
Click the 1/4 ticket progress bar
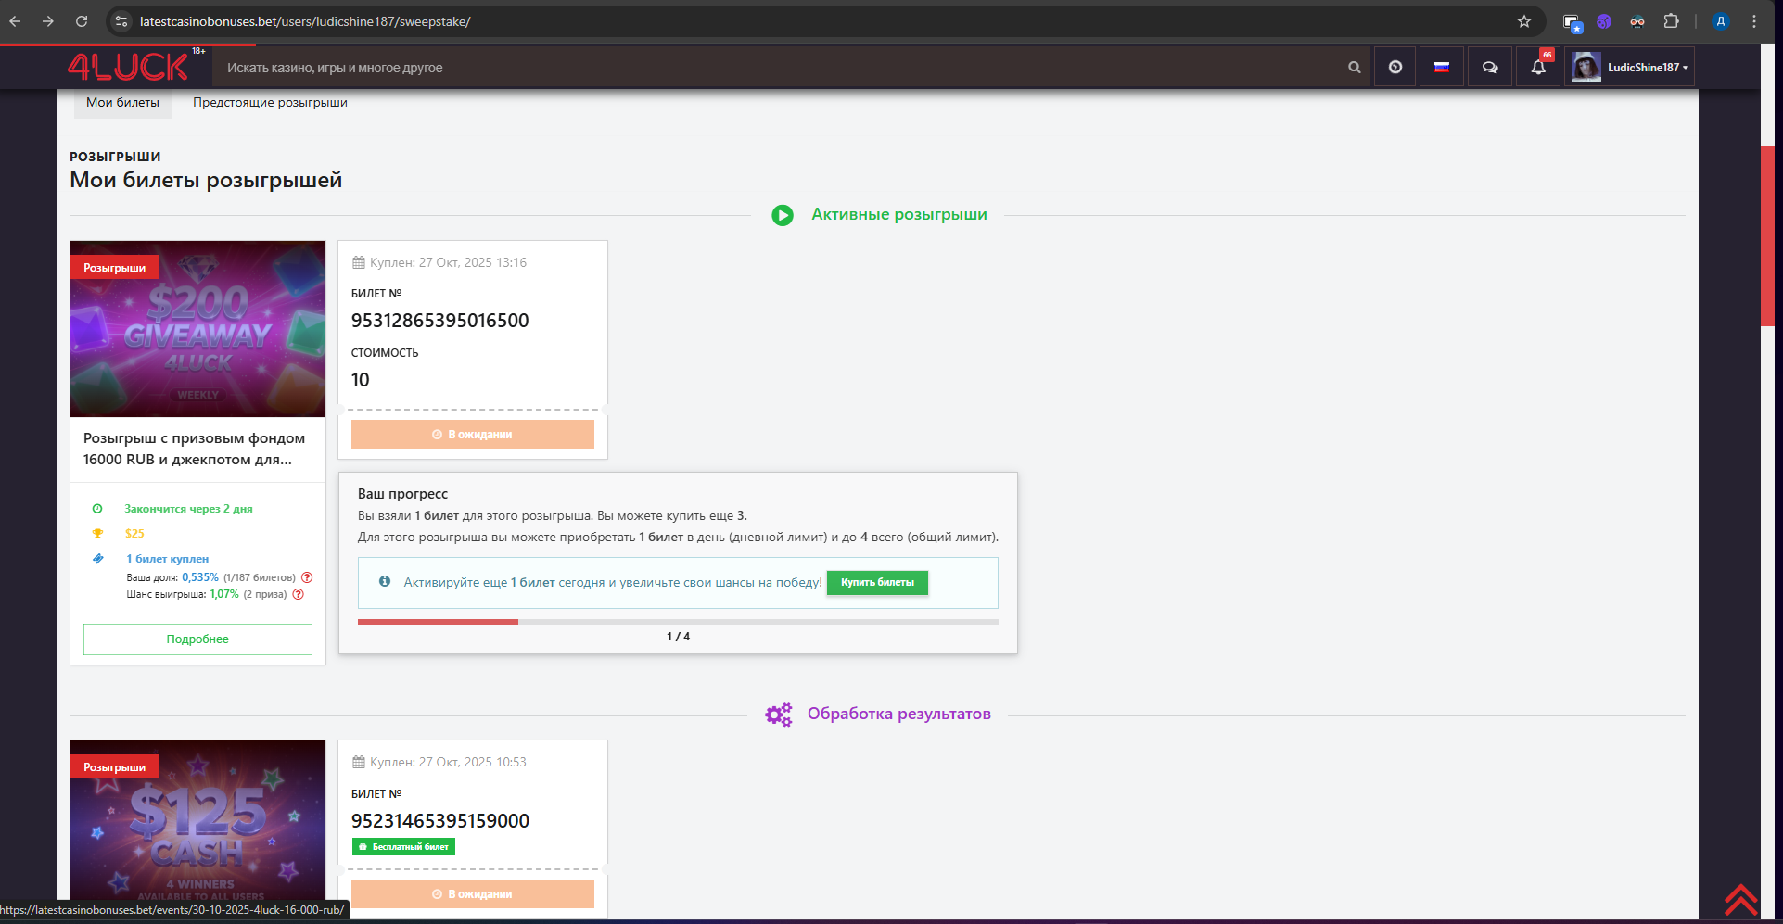(x=678, y=622)
